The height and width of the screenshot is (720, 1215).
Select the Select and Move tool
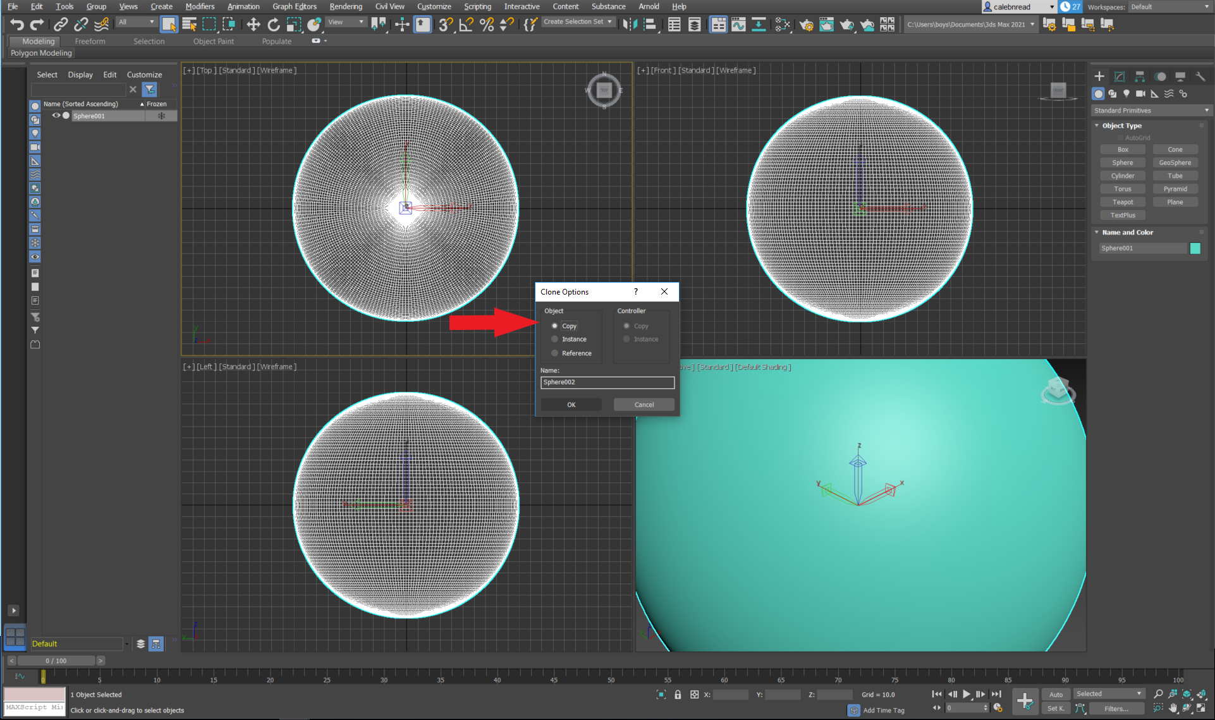[253, 24]
